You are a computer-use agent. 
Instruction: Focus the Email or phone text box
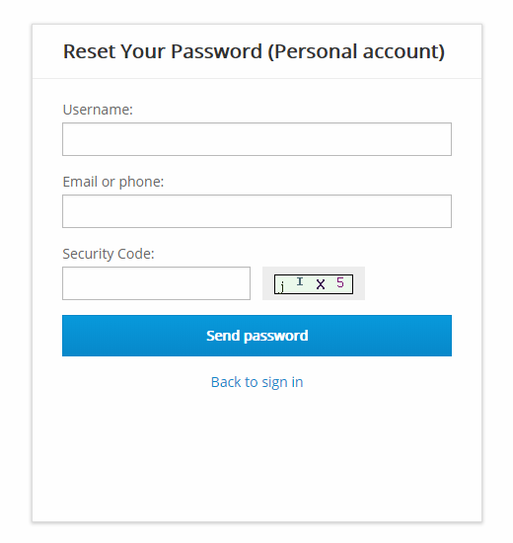256,211
